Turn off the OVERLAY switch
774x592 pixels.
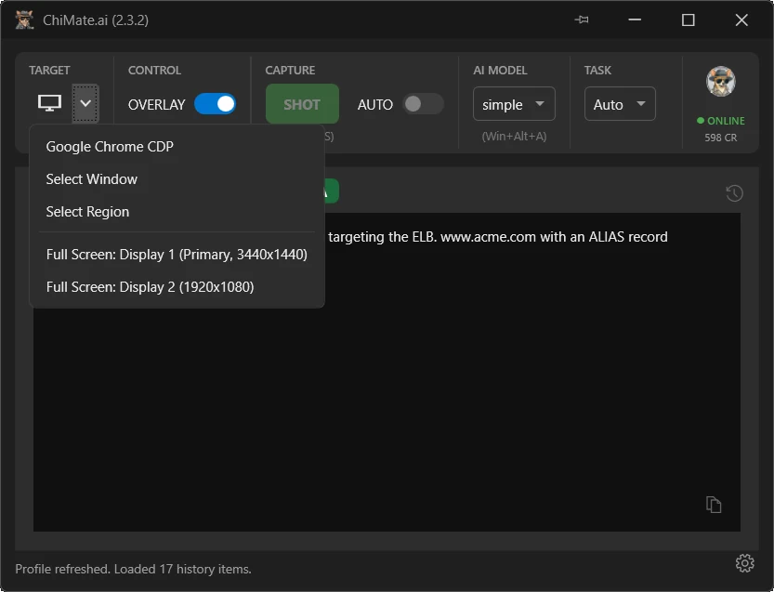[215, 104]
